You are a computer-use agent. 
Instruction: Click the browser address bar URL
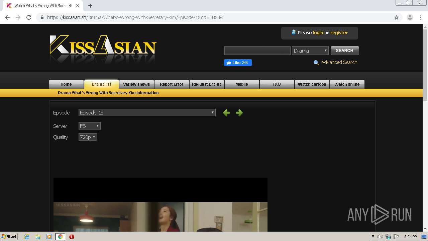point(135,17)
